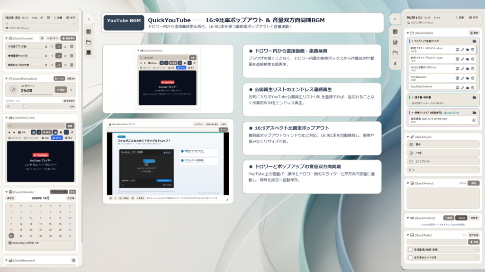The width and height of the screenshot is (485, 272).
Task: Open 電卓 in QuickApps
Action: click(443, 144)
